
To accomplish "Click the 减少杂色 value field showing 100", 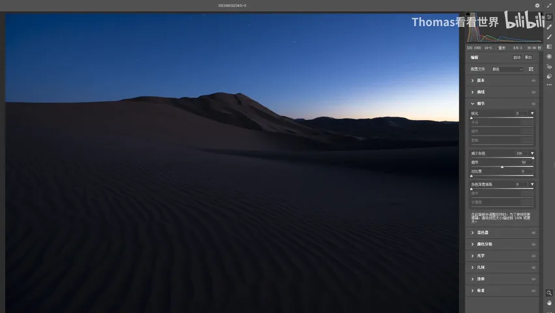I will [521, 153].
